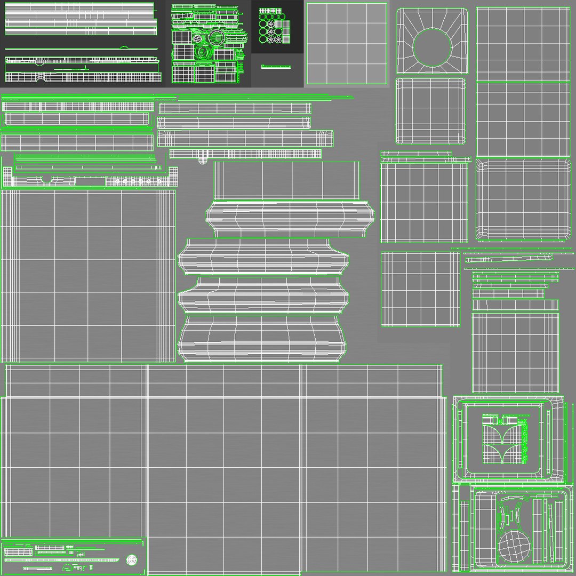Click the four-by-four grid square on light background
Screen dimensions: 576x576
tap(347, 43)
